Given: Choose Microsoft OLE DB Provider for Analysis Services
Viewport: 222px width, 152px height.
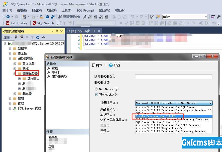Looking at the screenshot, I should [174, 110].
